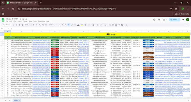This screenshot has height=102, width=191.
Task: Open the Format menu
Action: [x=25, y=21]
